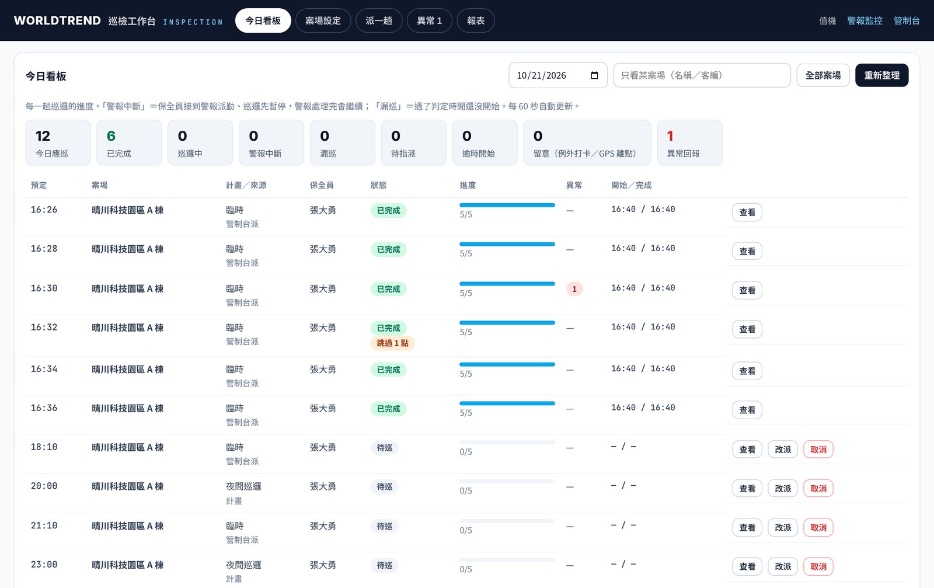Focus the 只看某案場 filter field

(702, 75)
